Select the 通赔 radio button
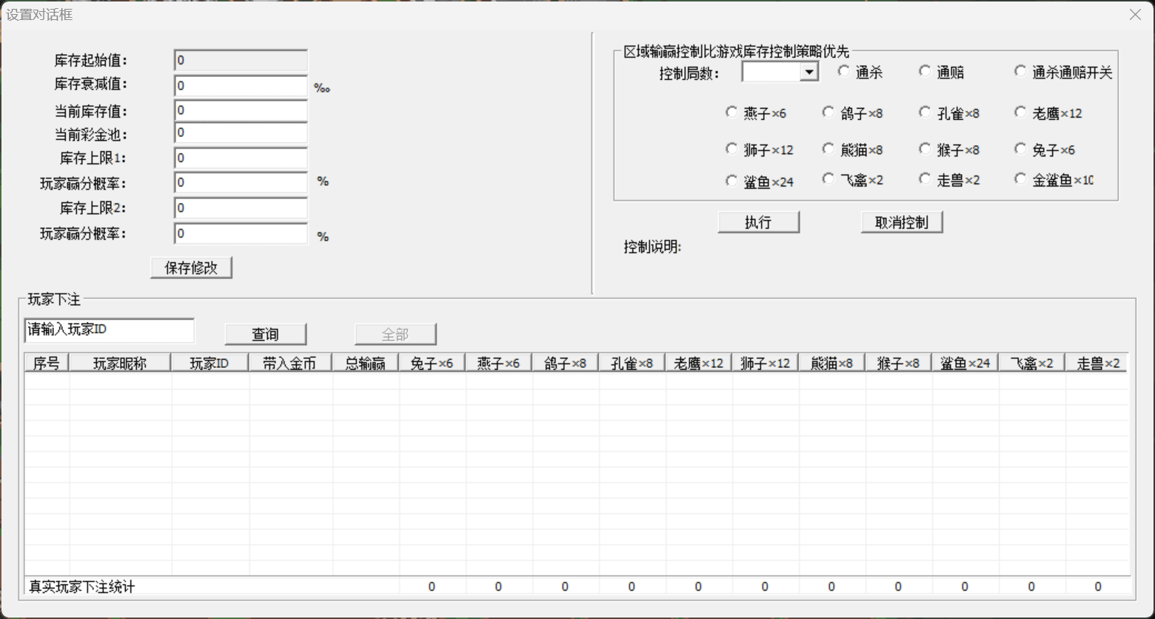 [x=925, y=70]
